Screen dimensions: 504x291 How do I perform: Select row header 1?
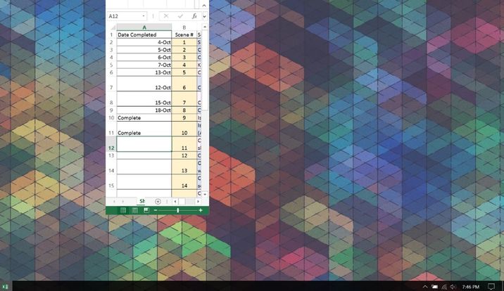pyautogui.click(x=111, y=34)
